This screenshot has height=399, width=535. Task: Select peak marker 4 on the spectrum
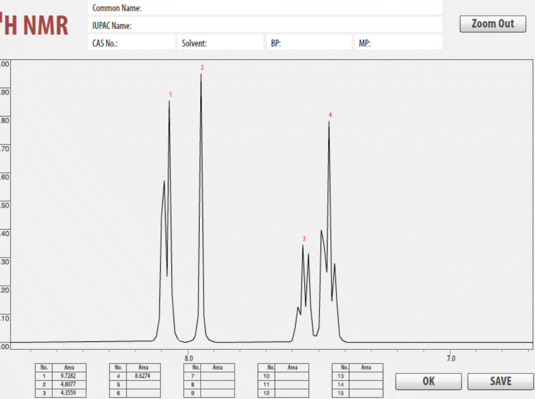pyautogui.click(x=330, y=114)
